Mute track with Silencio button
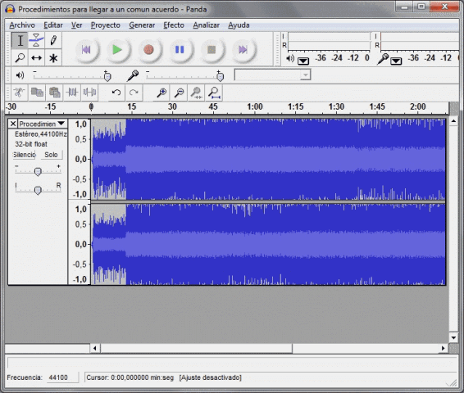 click(24, 155)
